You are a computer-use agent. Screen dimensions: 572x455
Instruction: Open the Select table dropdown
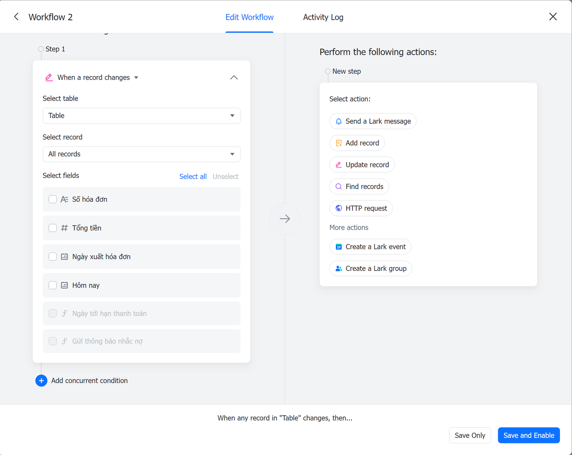tap(142, 116)
